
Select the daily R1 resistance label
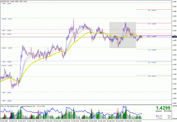pyautogui.click(x=152, y=24)
